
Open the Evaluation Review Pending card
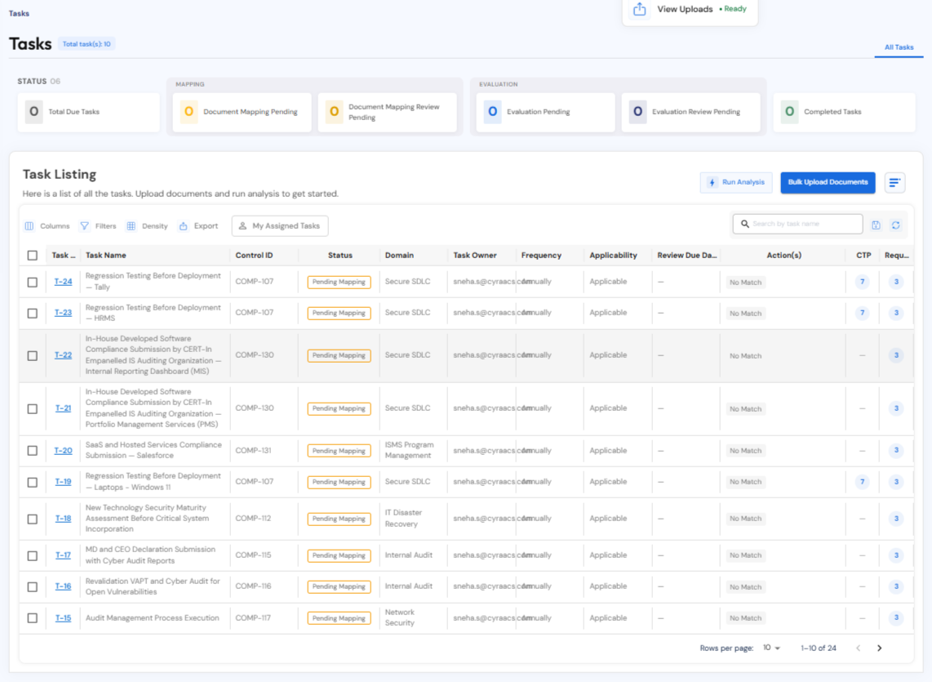point(690,112)
